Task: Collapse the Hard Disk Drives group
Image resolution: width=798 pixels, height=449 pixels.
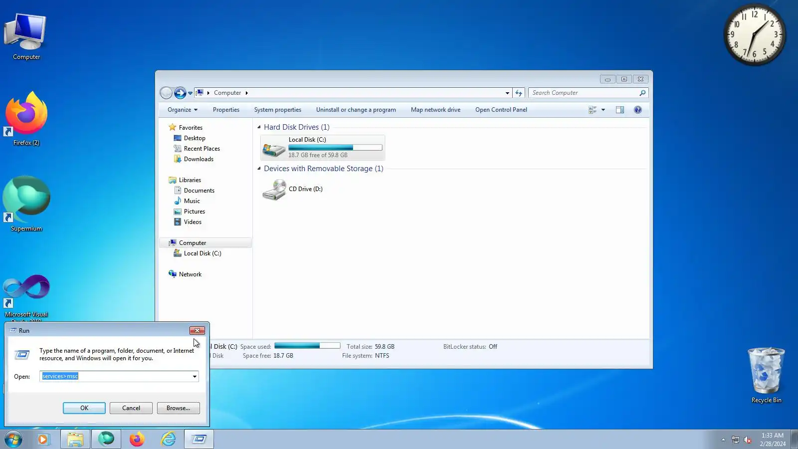Action: point(259,127)
